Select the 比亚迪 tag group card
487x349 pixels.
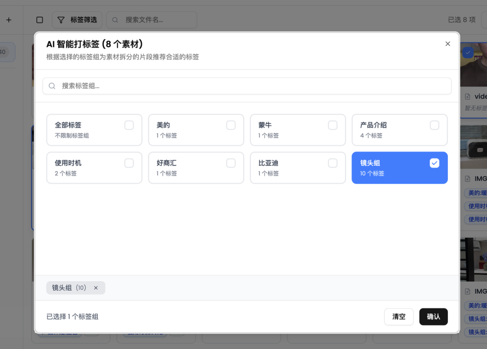click(x=298, y=168)
